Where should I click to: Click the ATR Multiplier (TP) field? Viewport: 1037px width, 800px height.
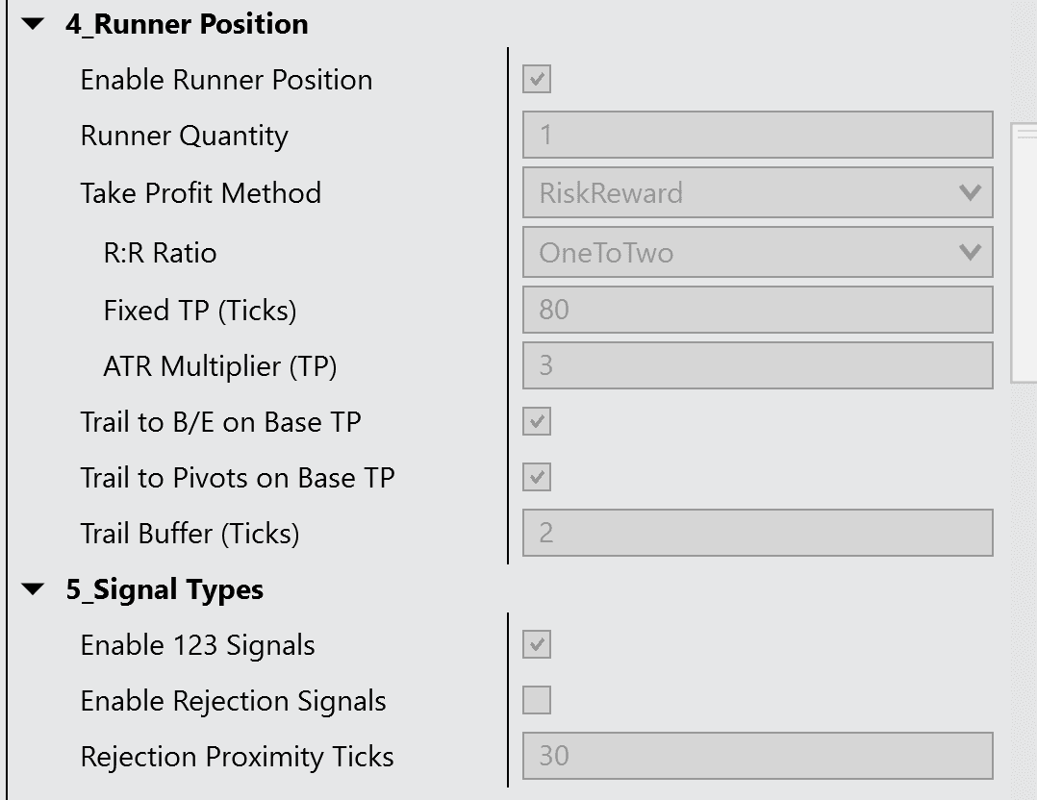757,365
